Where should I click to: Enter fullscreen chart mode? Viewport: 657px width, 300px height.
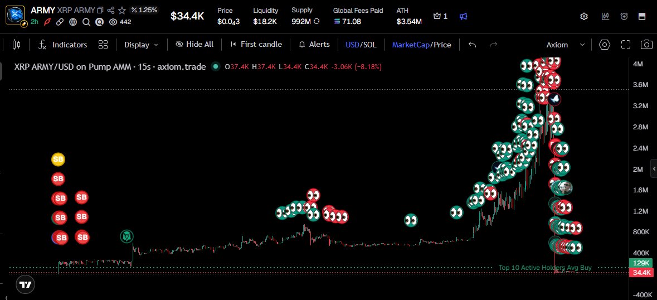626,45
